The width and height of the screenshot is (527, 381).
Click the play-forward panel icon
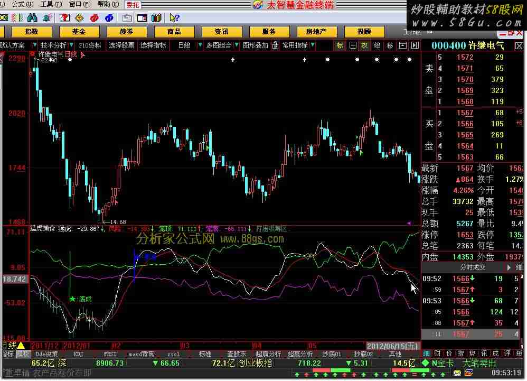[x=415, y=45]
